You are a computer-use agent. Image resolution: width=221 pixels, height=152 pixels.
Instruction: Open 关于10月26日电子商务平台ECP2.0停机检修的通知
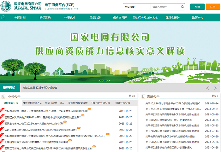pyautogui.click(x=173, y=103)
